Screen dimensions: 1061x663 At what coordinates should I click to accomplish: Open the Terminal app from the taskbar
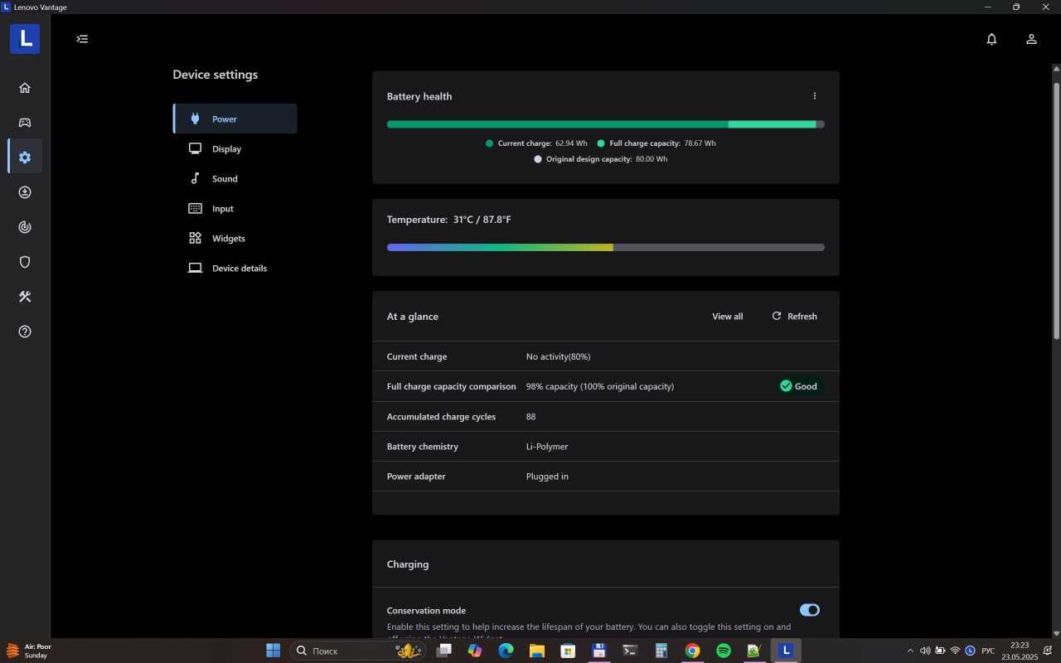tap(630, 651)
